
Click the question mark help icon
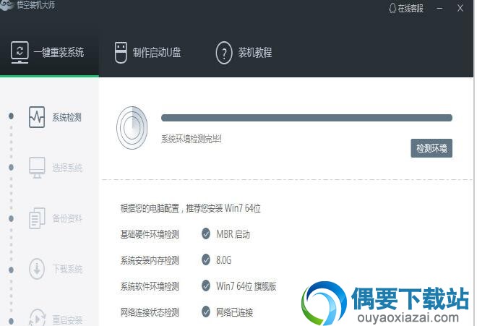coord(224,53)
